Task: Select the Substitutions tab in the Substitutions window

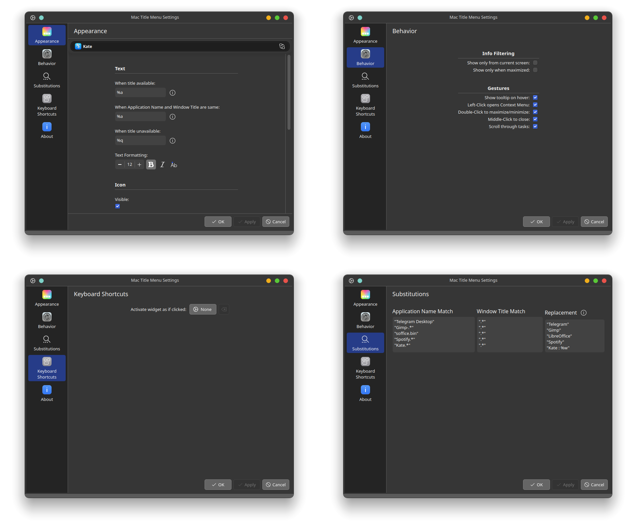Action: coord(365,343)
